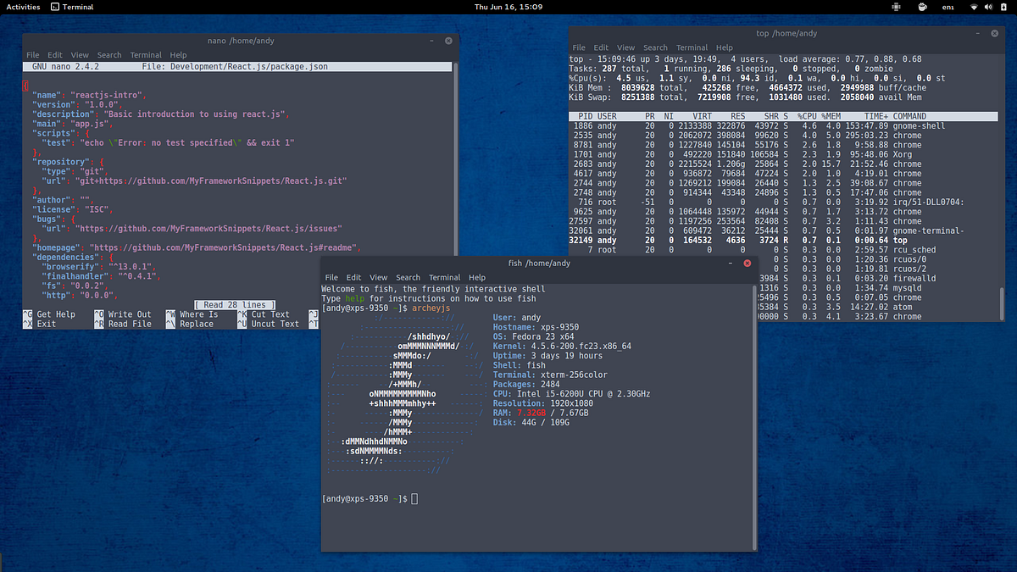Open the Search menu in the fish window
The height and width of the screenshot is (572, 1017).
(408, 277)
